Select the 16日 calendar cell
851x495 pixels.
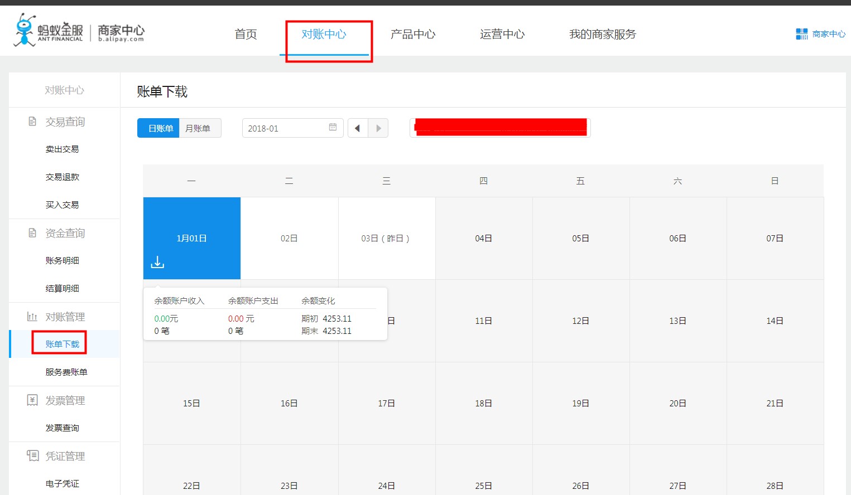point(289,403)
